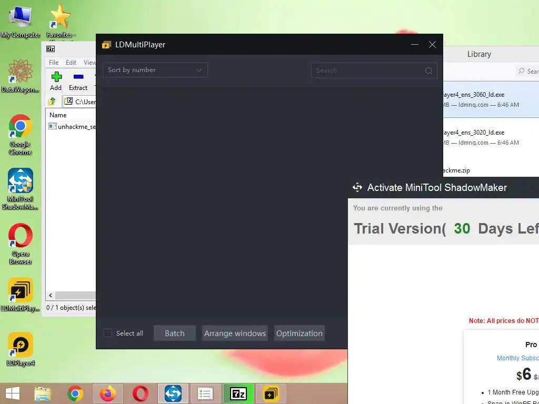Open Opera from the taskbar
The image size is (539, 404).
pyautogui.click(x=140, y=393)
